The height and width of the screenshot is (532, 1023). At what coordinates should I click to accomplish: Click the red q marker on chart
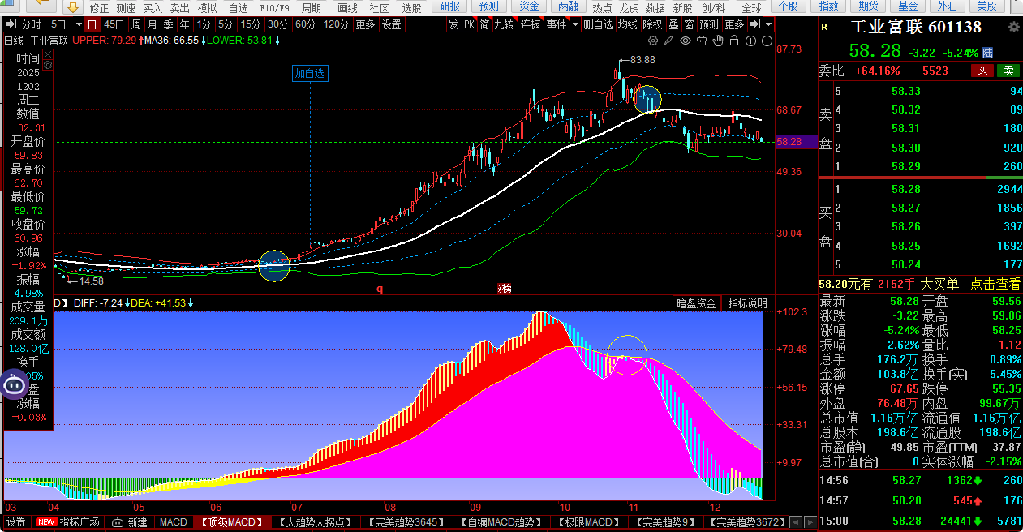[x=379, y=288]
